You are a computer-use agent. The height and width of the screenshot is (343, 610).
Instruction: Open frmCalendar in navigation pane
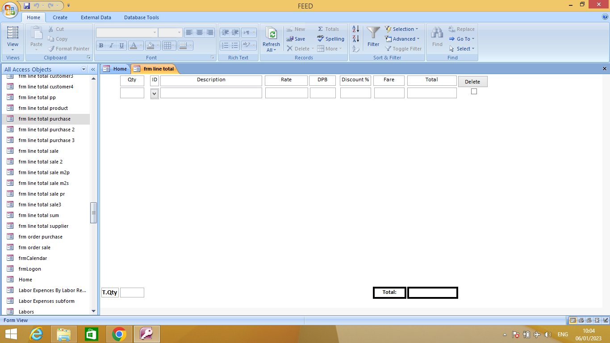[x=33, y=258]
